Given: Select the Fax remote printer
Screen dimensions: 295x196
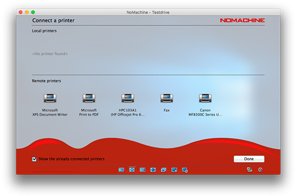Looking at the screenshot, I should coord(167,103).
